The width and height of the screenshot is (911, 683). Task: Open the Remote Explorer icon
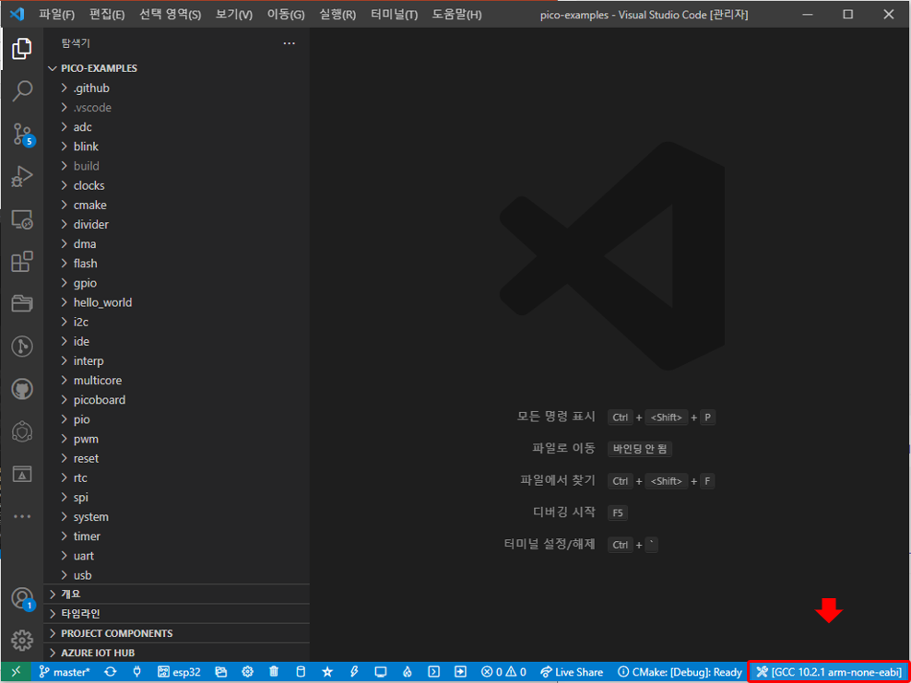click(21, 219)
